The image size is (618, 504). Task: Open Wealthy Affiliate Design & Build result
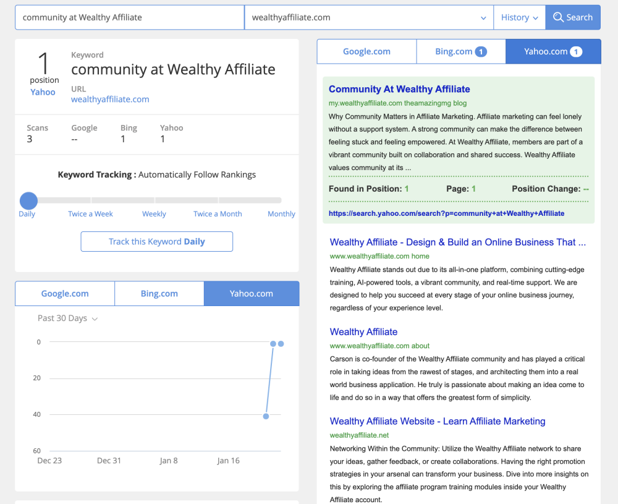457,242
